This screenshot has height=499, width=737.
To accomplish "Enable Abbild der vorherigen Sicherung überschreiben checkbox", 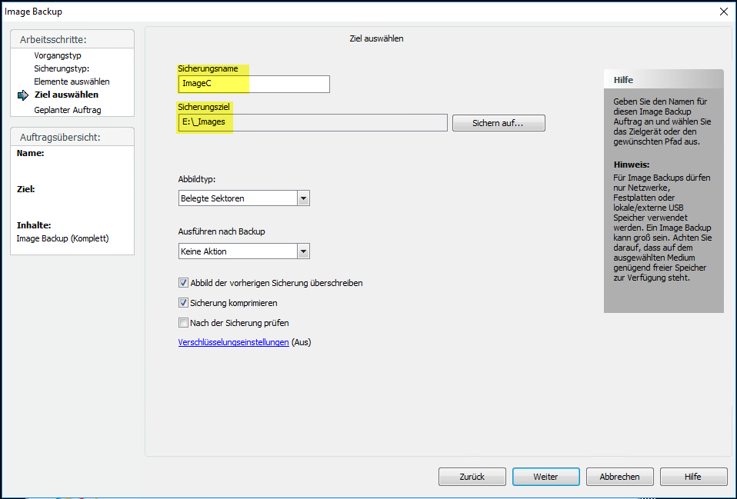I will click(183, 283).
